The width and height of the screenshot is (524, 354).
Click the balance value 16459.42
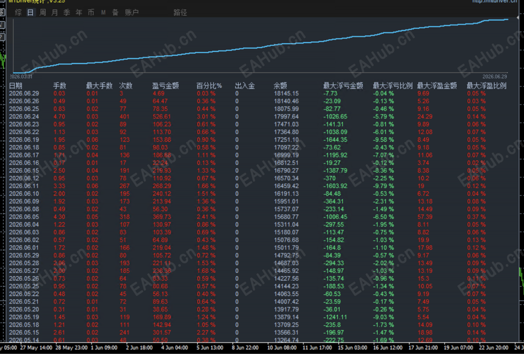tap(286, 186)
